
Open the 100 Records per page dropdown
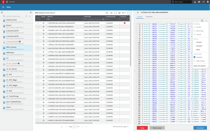[121, 127]
